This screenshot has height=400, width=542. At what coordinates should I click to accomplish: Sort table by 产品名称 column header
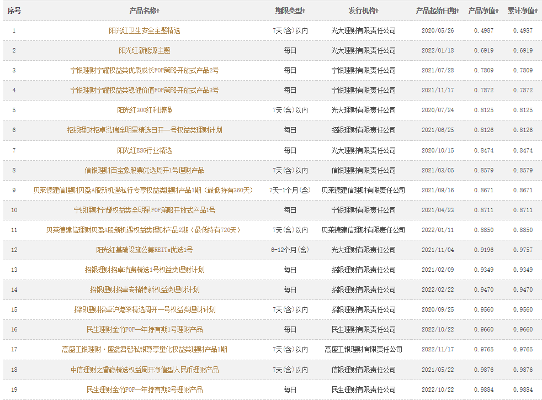pos(144,10)
